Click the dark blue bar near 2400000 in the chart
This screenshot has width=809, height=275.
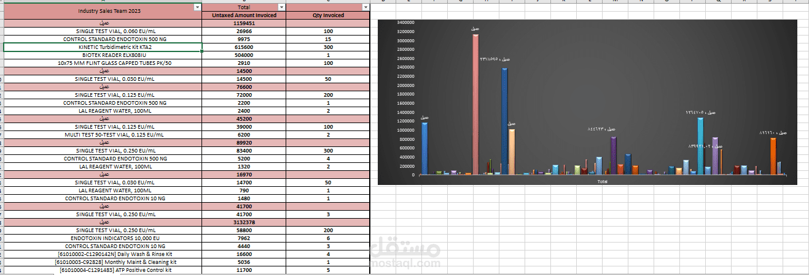[x=504, y=121]
